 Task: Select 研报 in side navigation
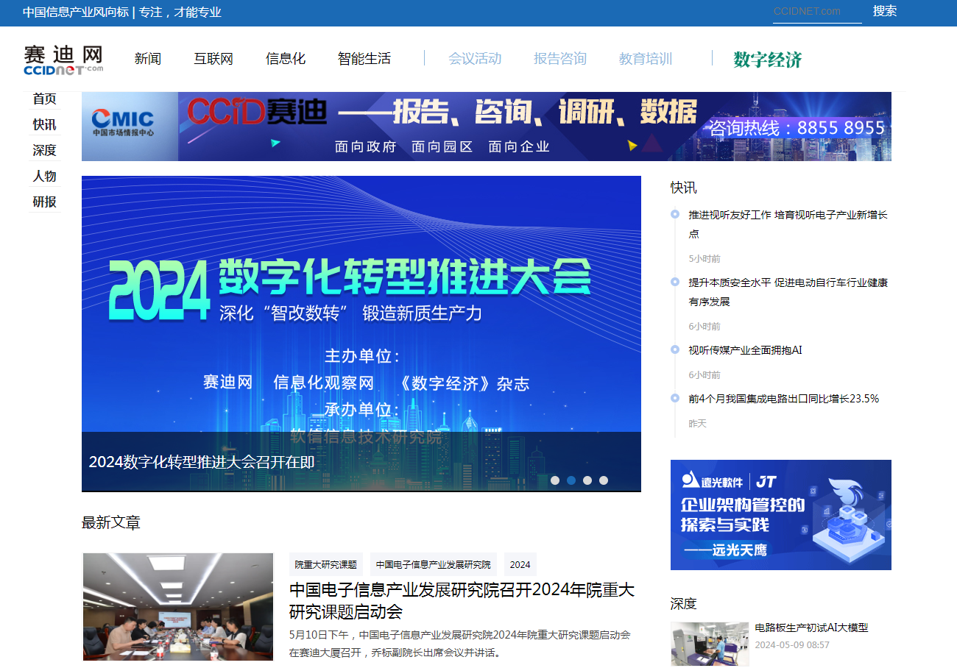pos(44,202)
